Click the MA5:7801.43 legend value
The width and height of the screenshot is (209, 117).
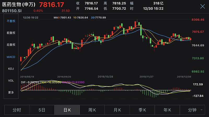(x=62, y=17)
